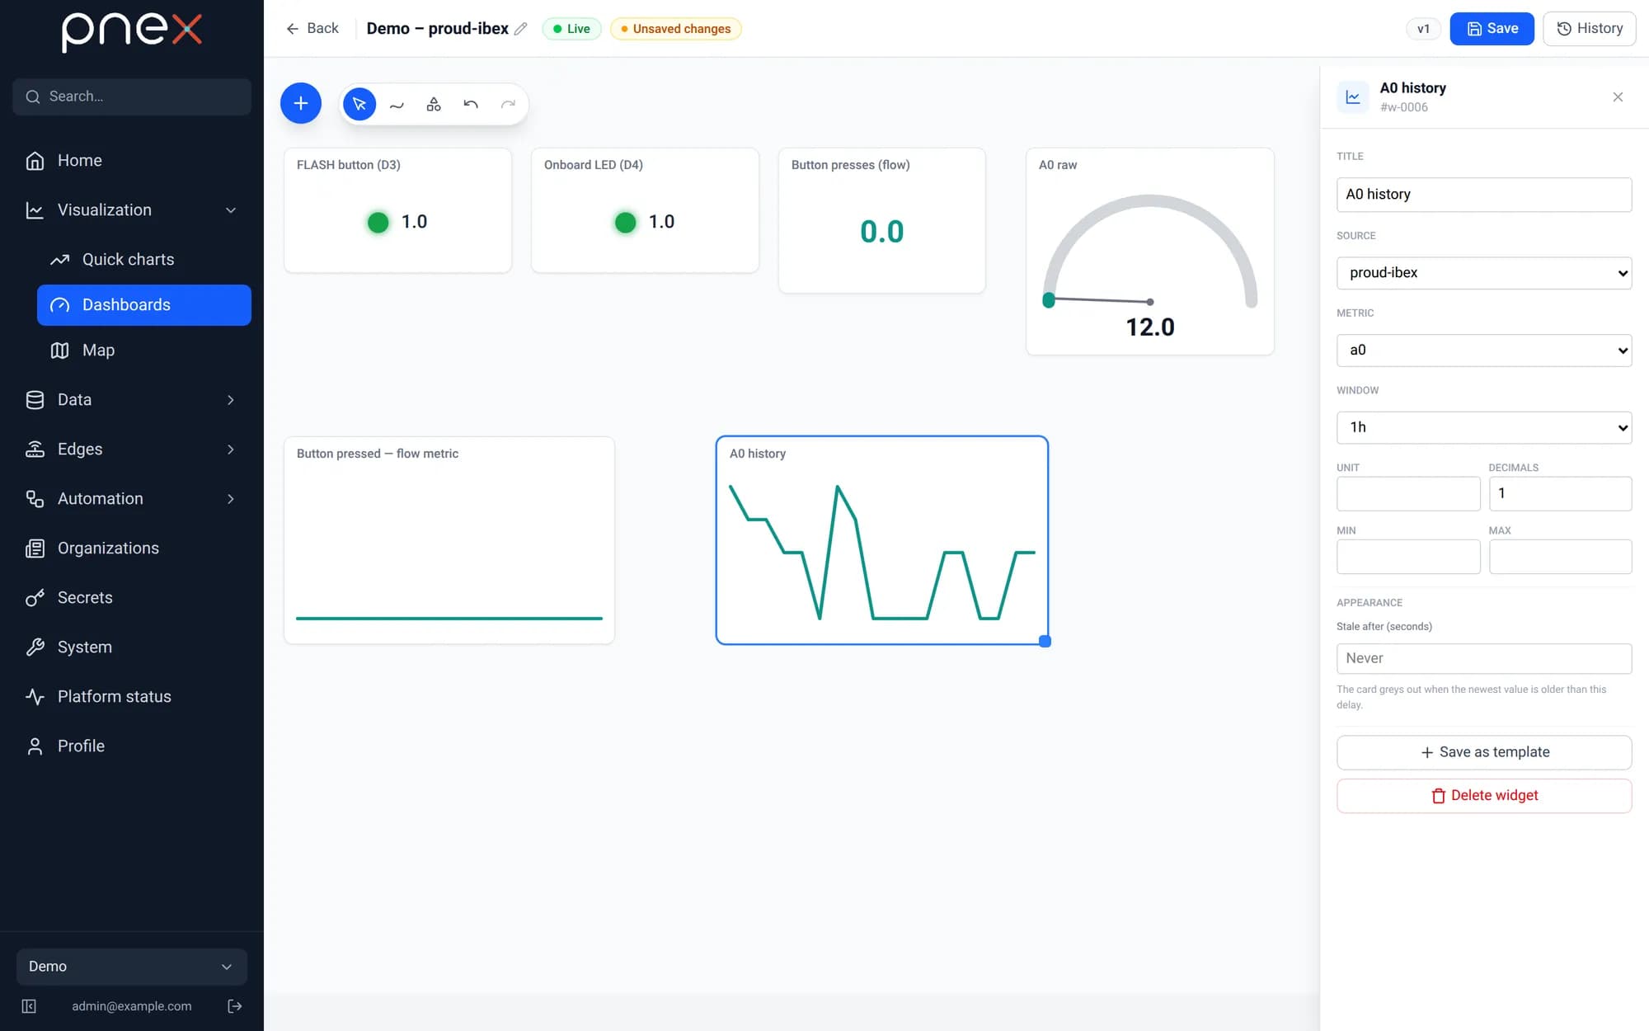Collapse the Visualization section chevron

coord(231,210)
